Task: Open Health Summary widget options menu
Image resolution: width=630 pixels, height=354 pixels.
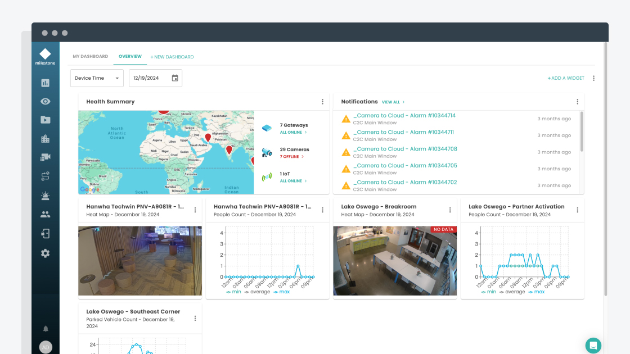Action: (322, 102)
